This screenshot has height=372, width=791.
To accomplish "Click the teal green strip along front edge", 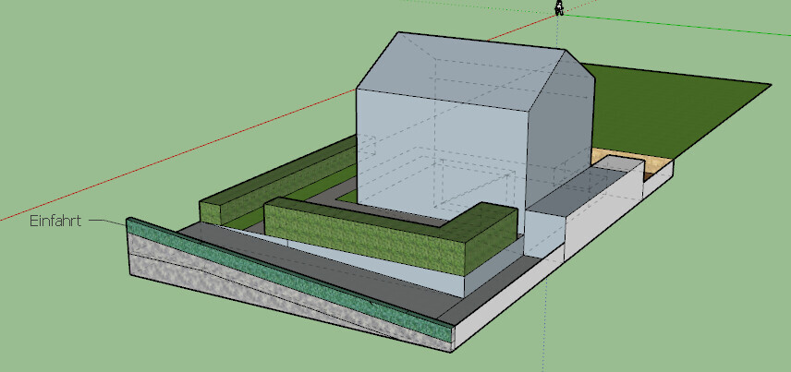I will point(277,275).
